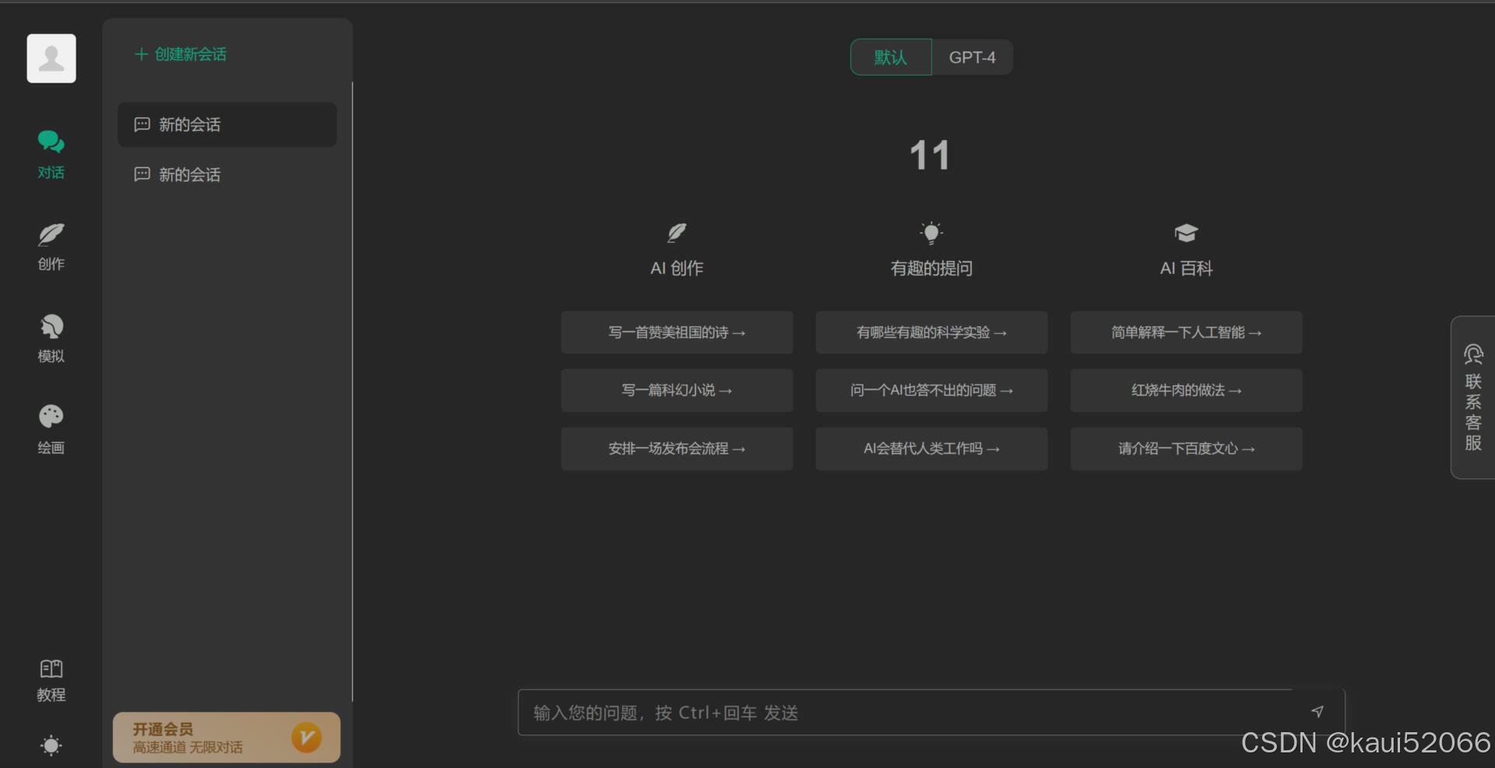
Task: Open the first 新的会话 conversation
Action: point(226,124)
